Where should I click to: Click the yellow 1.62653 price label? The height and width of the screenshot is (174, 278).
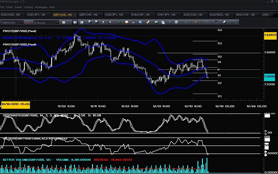[270, 35]
